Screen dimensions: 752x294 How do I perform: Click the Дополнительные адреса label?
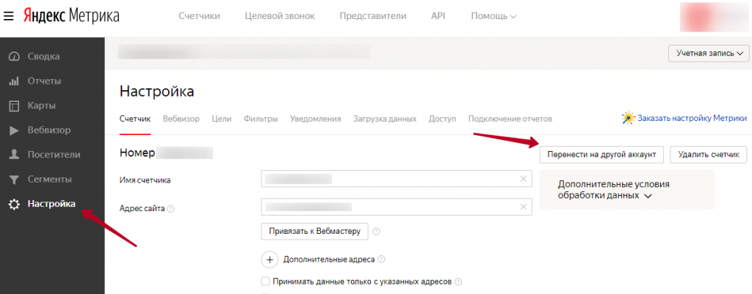329,260
